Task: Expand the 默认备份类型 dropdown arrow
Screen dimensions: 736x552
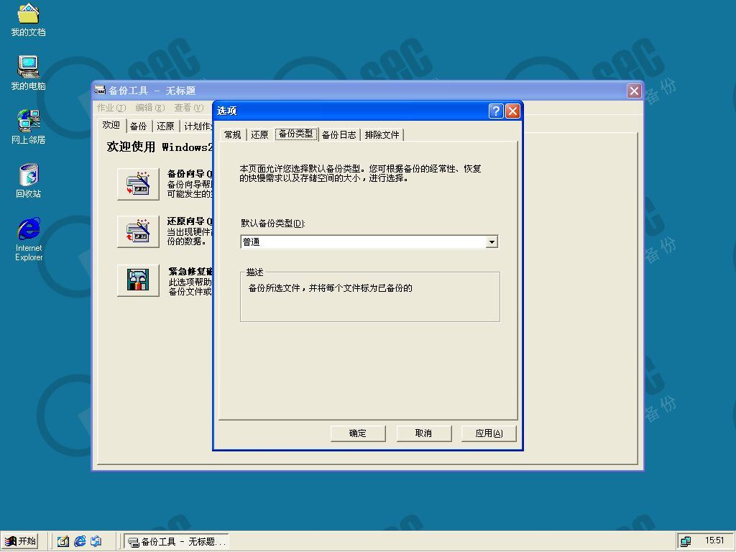Action: point(492,241)
